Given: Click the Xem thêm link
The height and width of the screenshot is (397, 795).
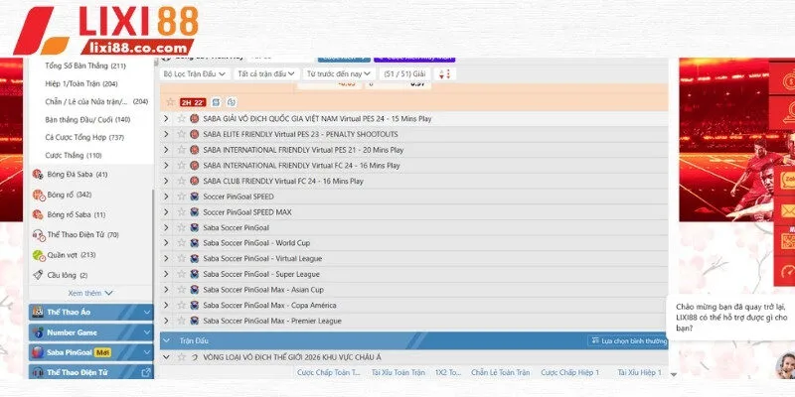Looking at the screenshot, I should point(90,294).
